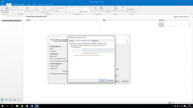Open Google Chrome from the taskbar
The height and width of the screenshot is (108, 193).
pyautogui.click(x=22, y=106)
